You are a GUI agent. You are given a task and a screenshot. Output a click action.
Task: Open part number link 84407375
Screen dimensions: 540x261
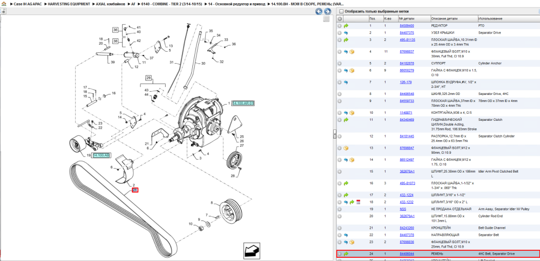pos(407,33)
